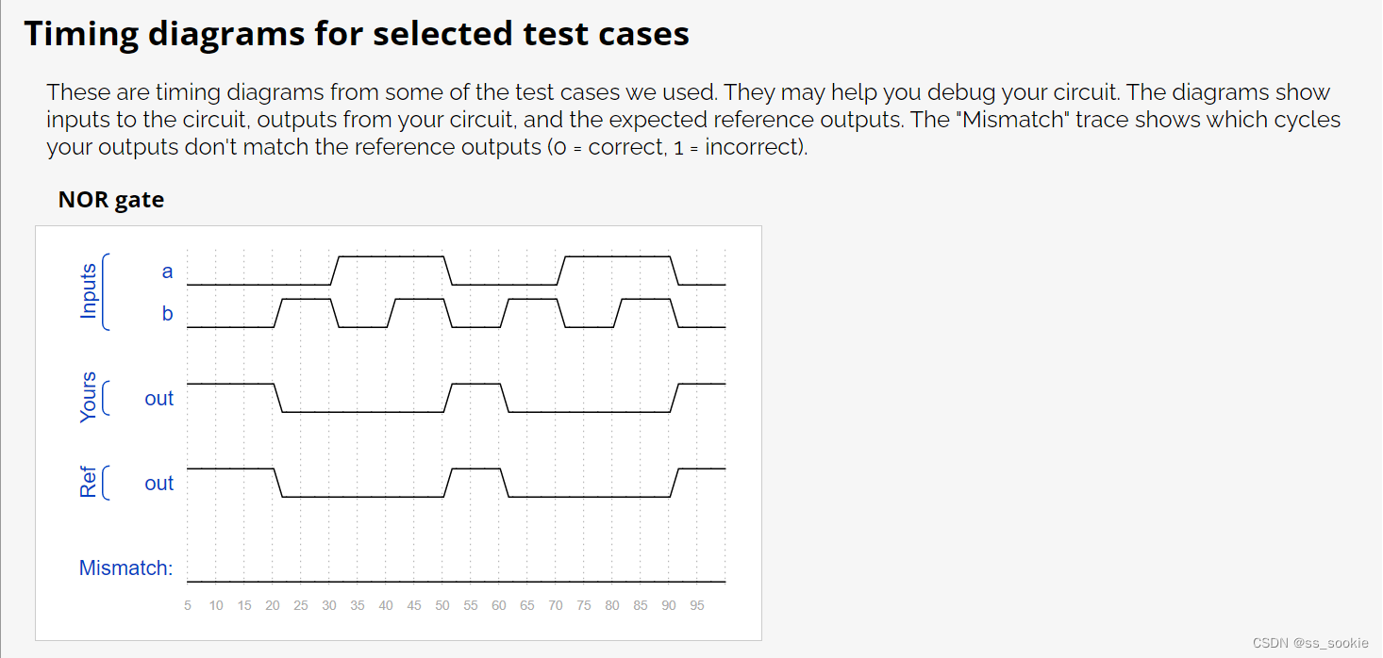
Task: Click the time axis tick labeled 20
Action: [273, 605]
